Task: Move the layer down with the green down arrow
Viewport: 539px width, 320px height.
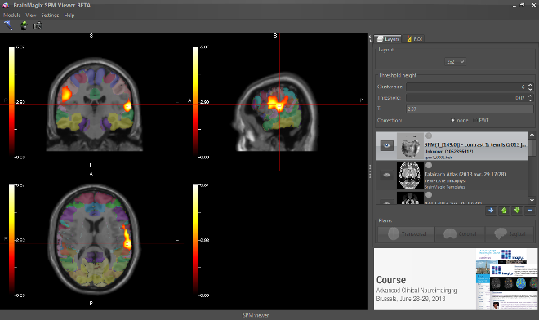Action: [517, 211]
